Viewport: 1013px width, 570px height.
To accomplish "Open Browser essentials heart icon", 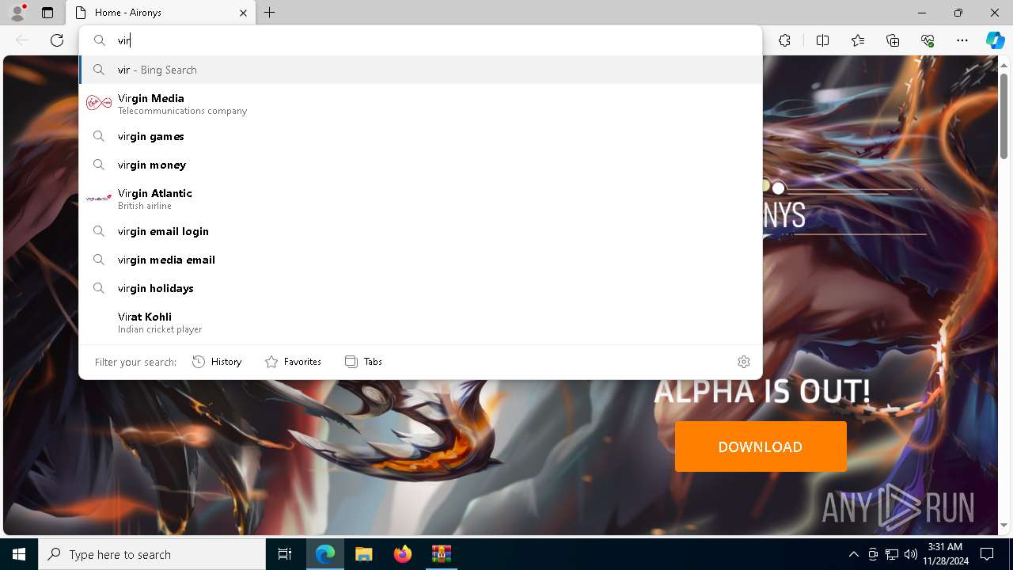I will (928, 40).
